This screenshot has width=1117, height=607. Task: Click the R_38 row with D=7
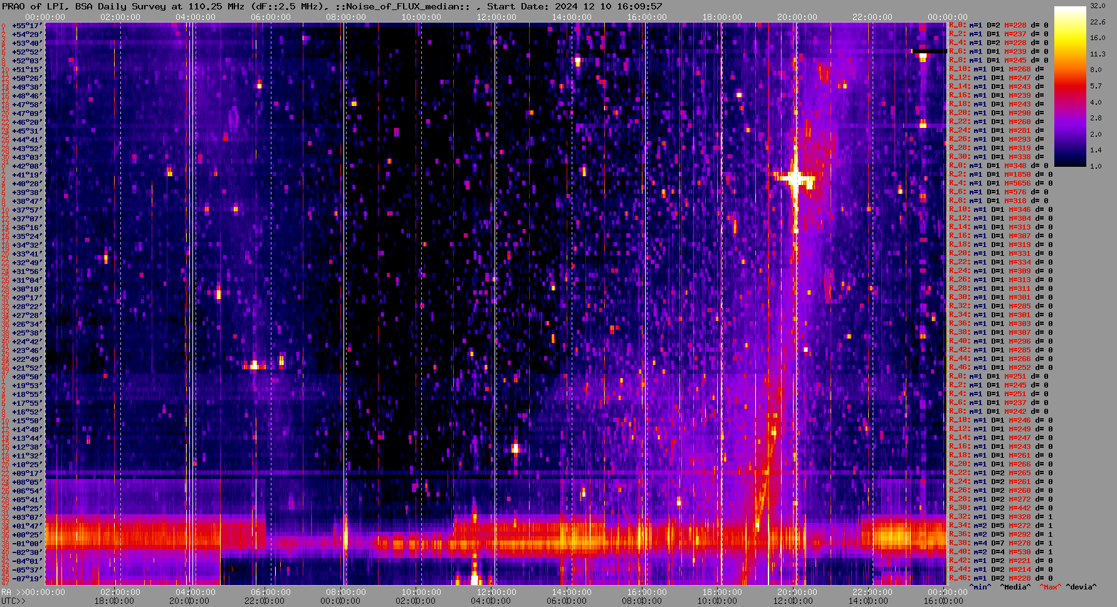click(x=1000, y=544)
